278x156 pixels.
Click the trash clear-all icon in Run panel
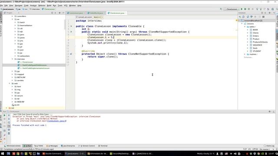tap(9, 133)
